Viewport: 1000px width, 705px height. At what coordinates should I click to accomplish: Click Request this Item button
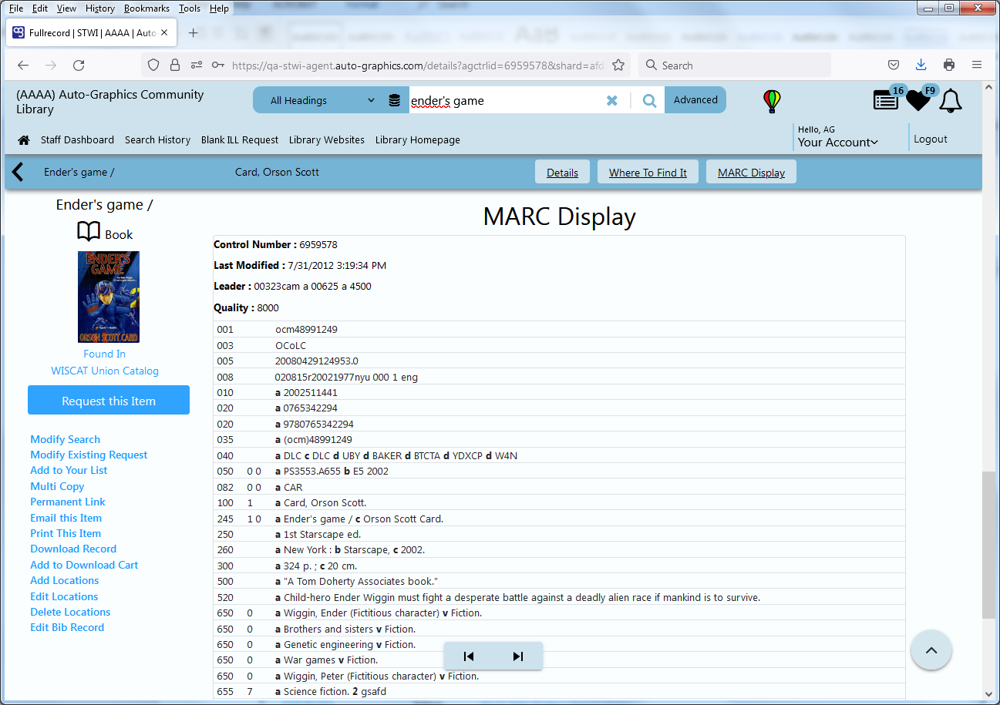tap(109, 401)
